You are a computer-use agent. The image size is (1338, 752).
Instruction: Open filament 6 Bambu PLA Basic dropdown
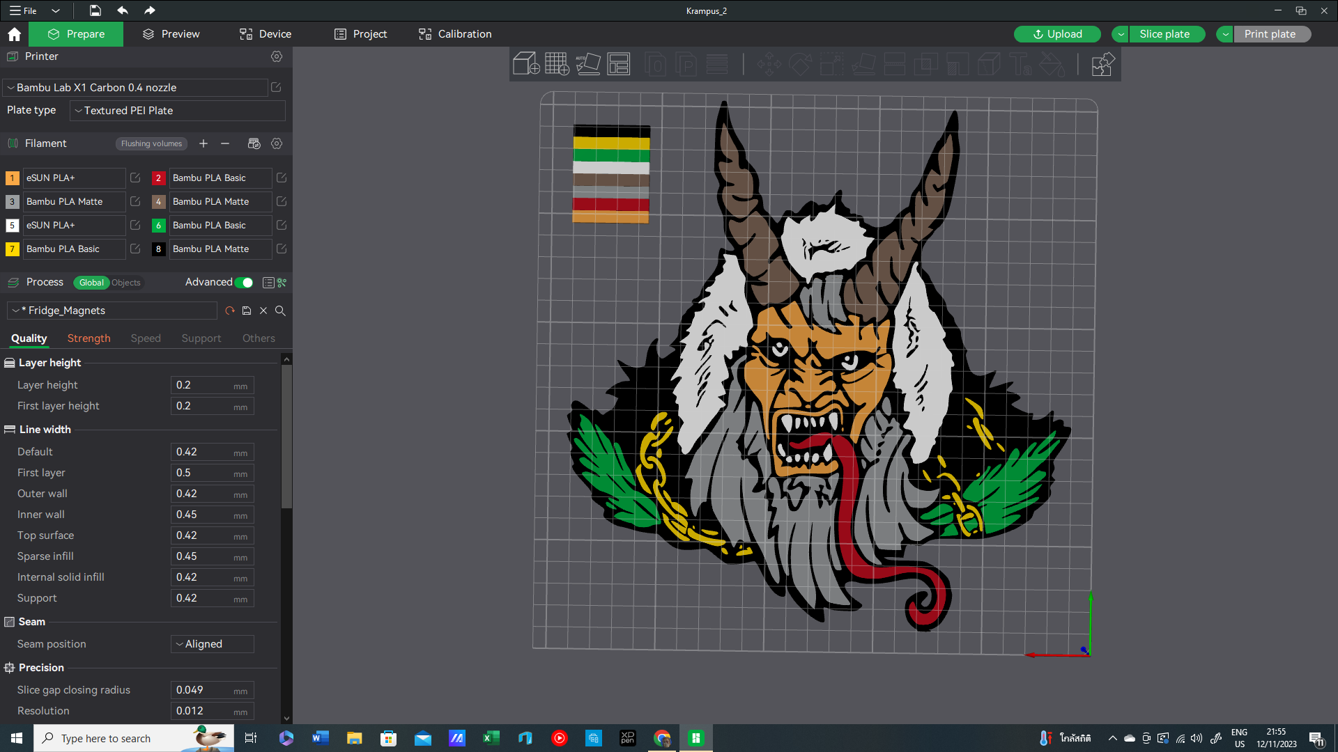click(x=221, y=225)
